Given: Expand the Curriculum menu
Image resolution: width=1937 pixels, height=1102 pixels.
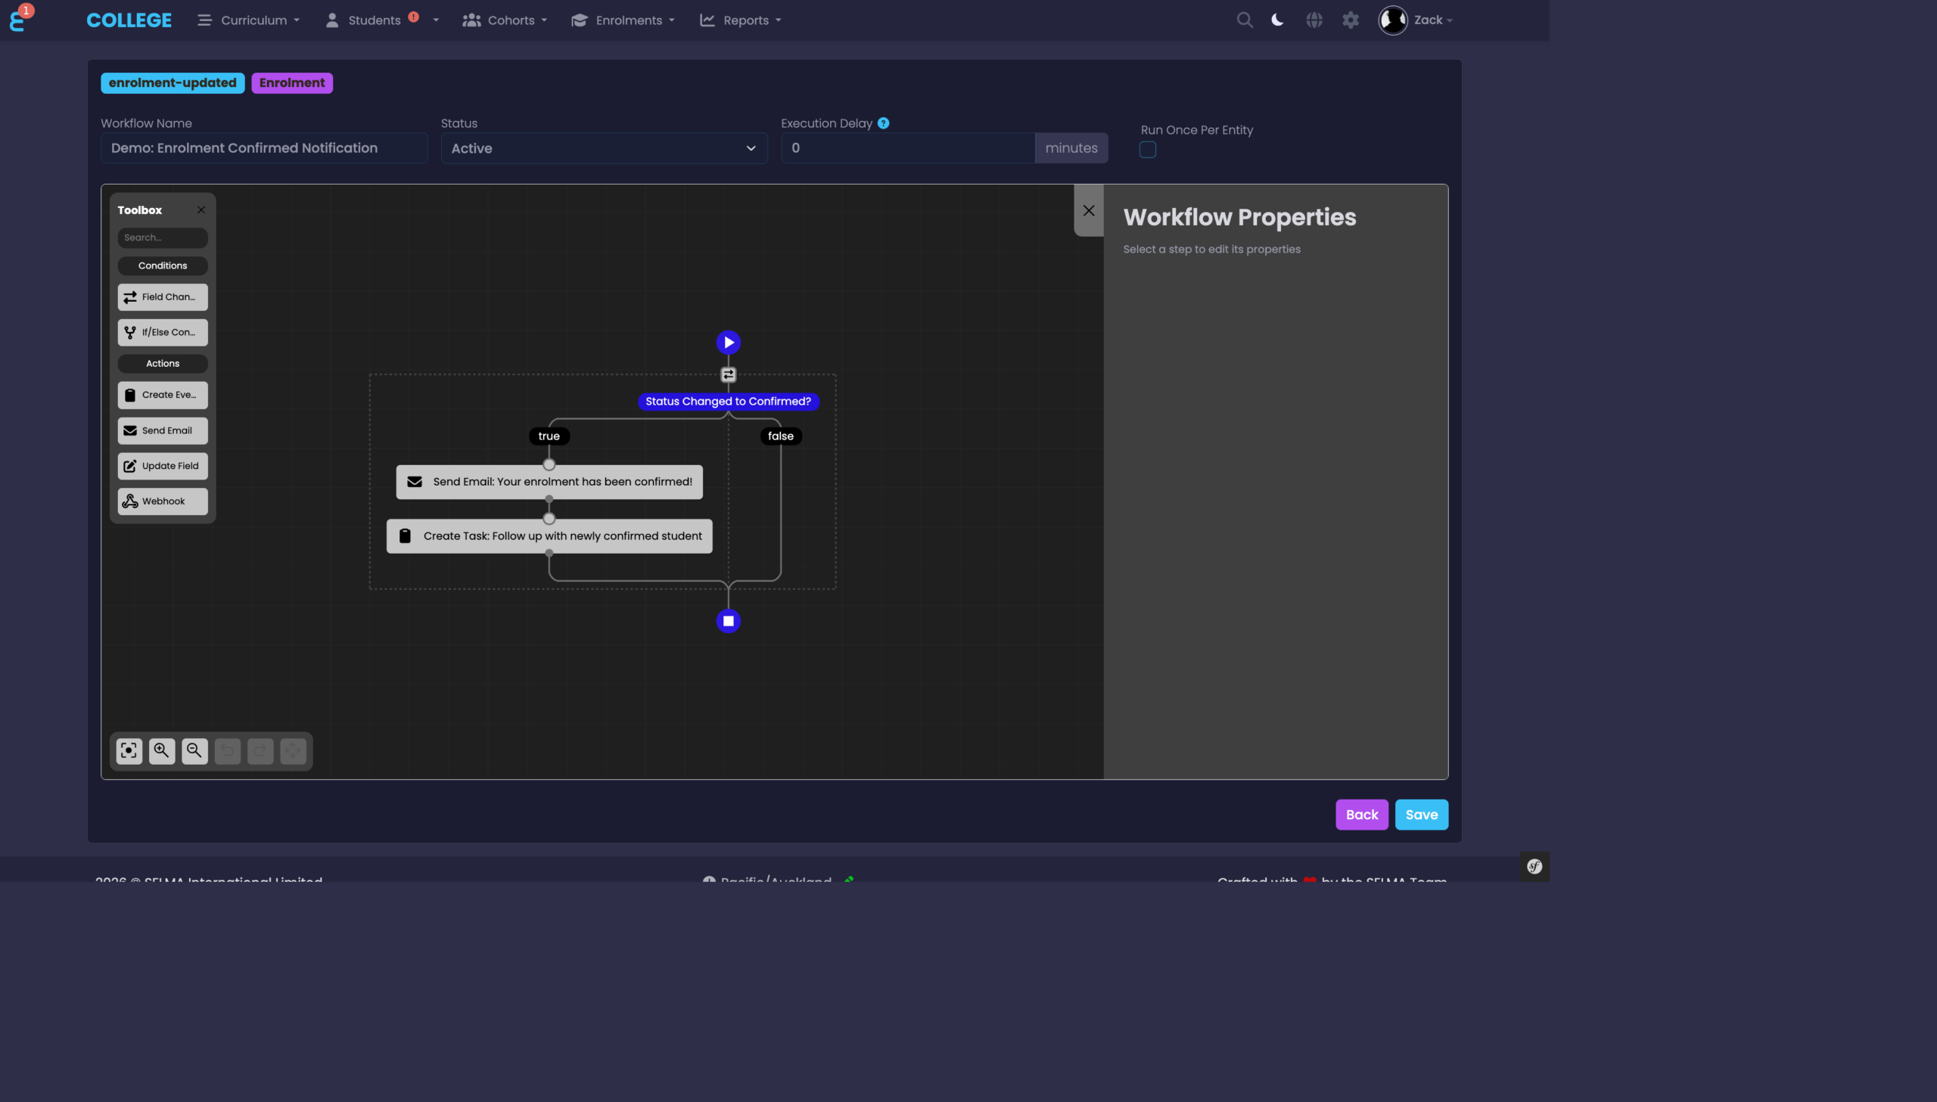Looking at the screenshot, I should 248,20.
